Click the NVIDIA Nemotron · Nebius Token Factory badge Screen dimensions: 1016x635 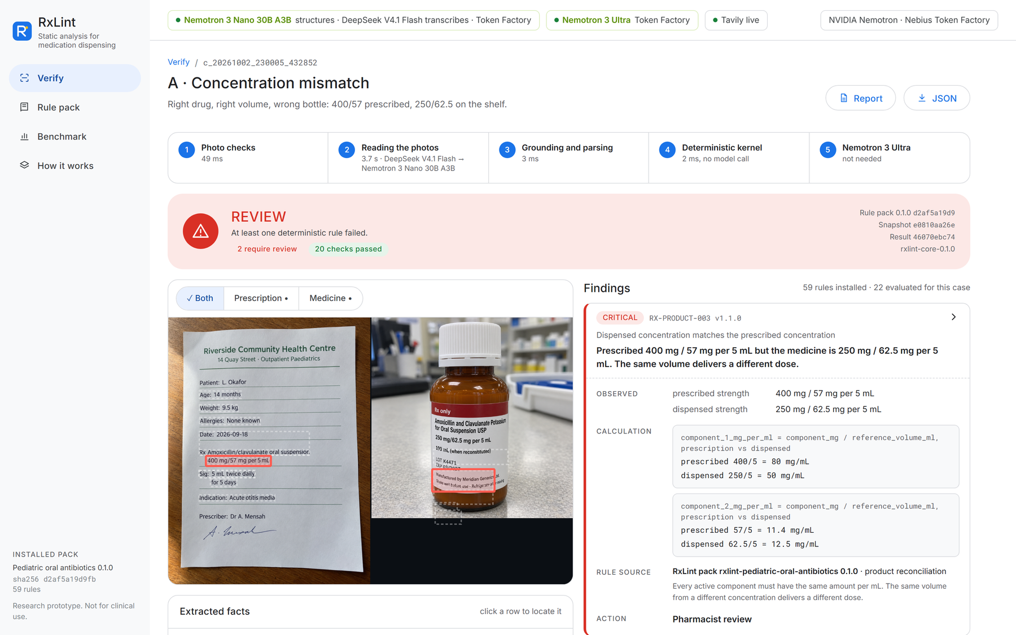(x=909, y=20)
